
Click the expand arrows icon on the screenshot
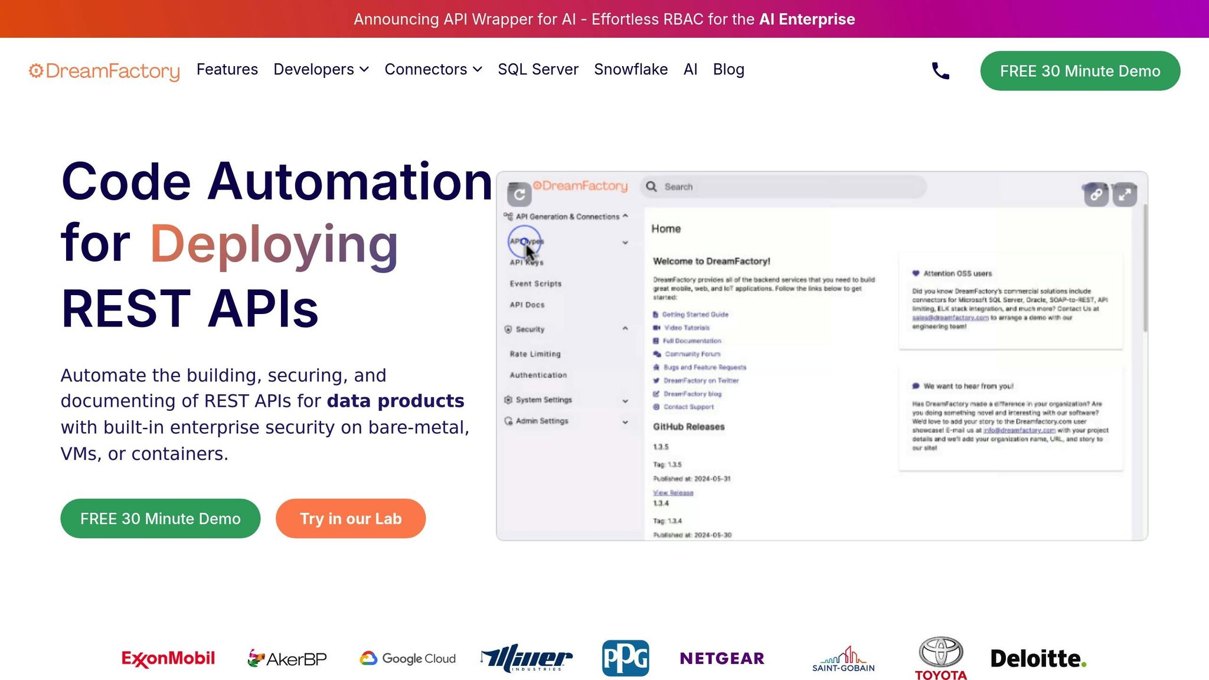pos(1124,194)
